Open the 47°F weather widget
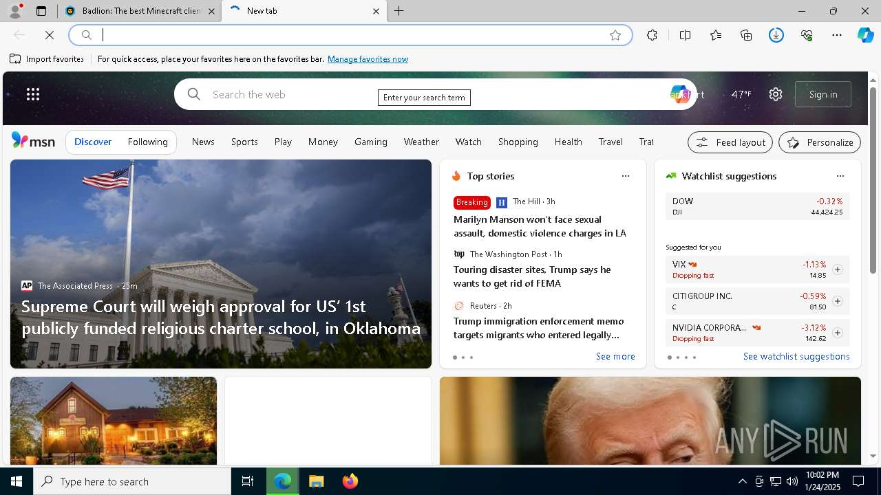Screen dimensions: 881x495 pos(741,94)
